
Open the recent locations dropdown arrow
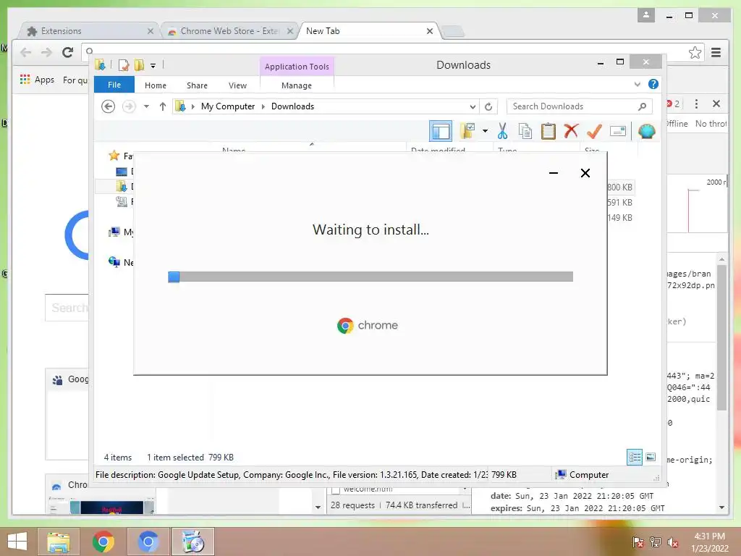[x=146, y=106]
